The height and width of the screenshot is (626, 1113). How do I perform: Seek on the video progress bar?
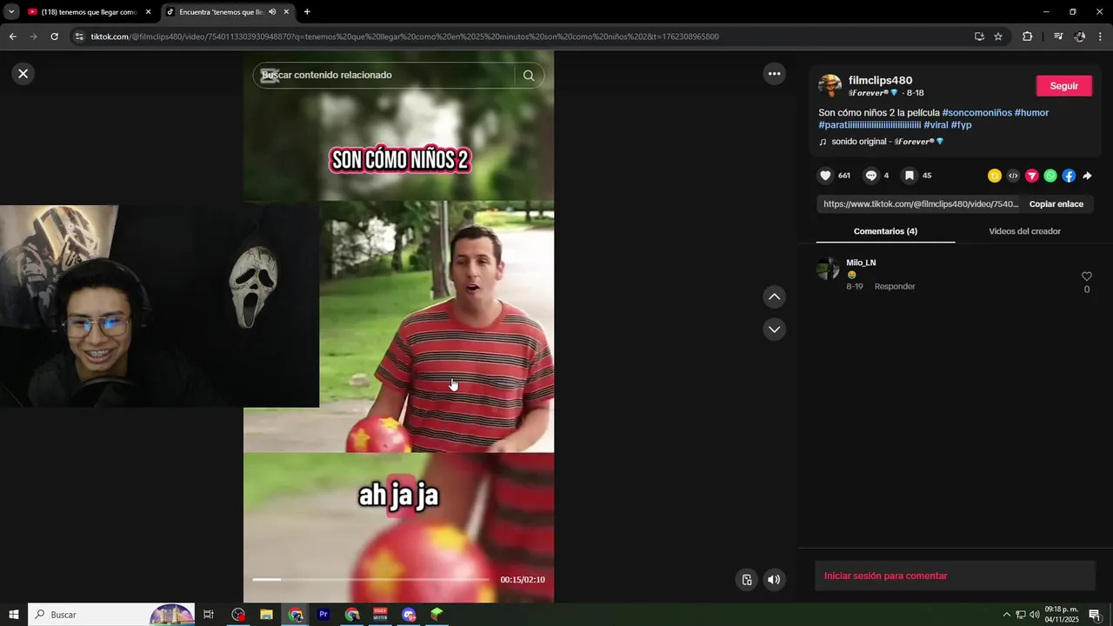[x=370, y=579]
